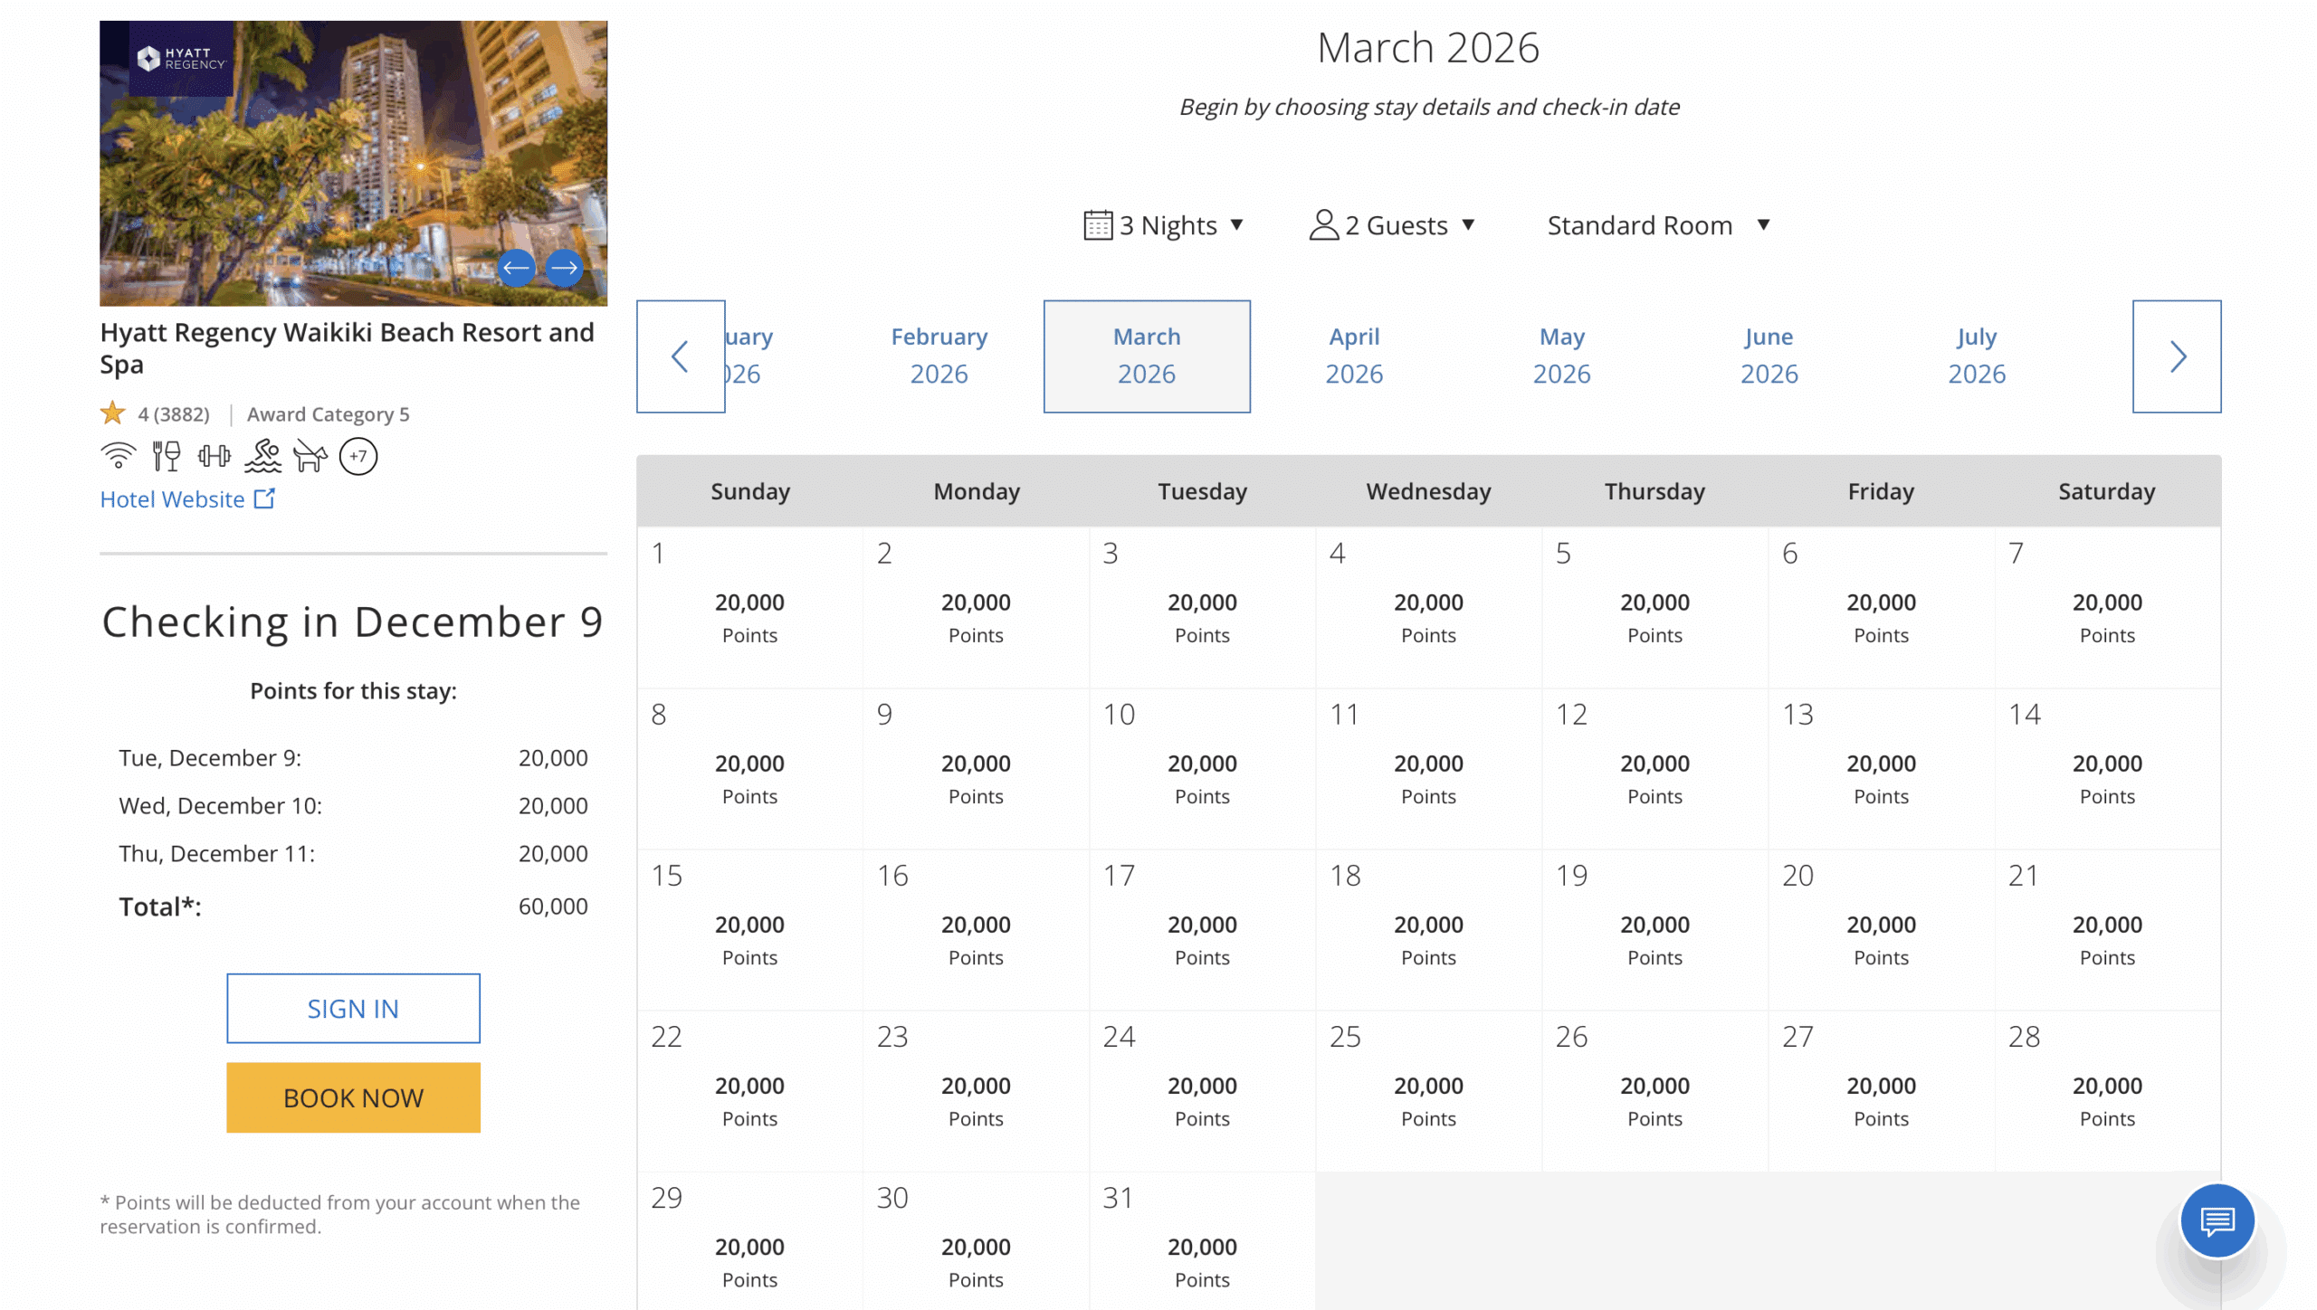Select March 10 as check-in date
This screenshot has width=2317, height=1310.
coord(1202,768)
